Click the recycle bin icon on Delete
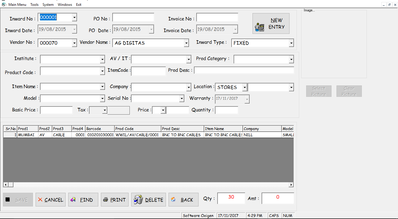The width and height of the screenshot is (398, 219). point(138,199)
